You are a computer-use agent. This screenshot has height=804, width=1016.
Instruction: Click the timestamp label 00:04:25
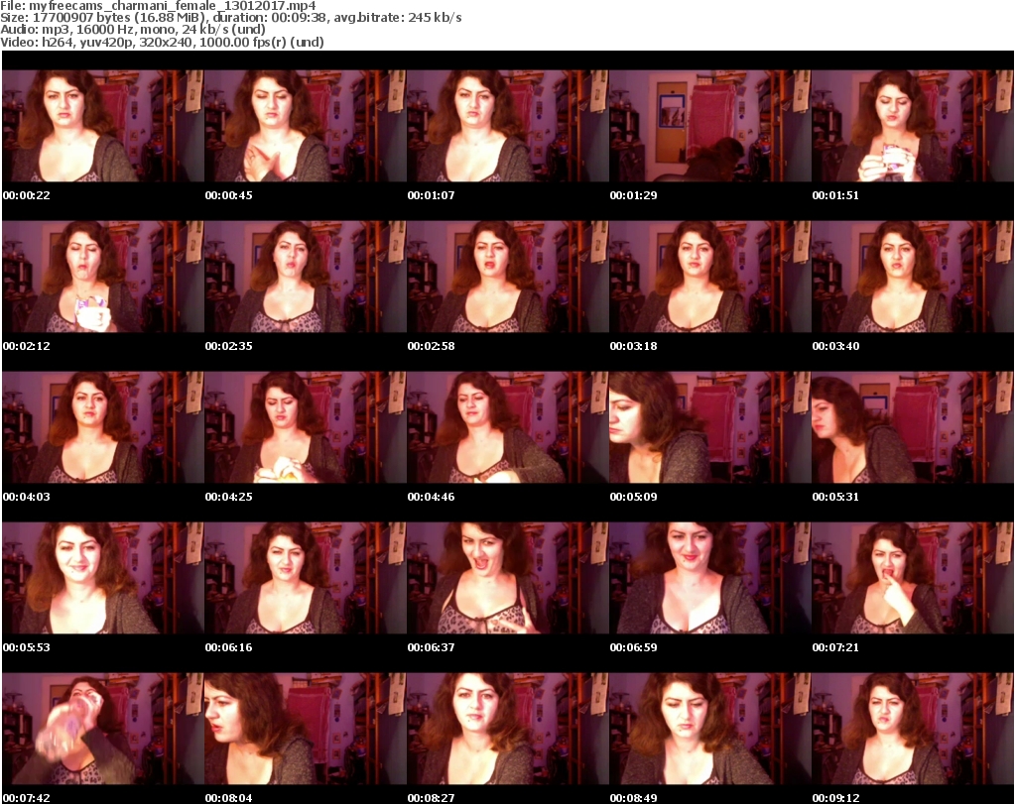pos(229,497)
